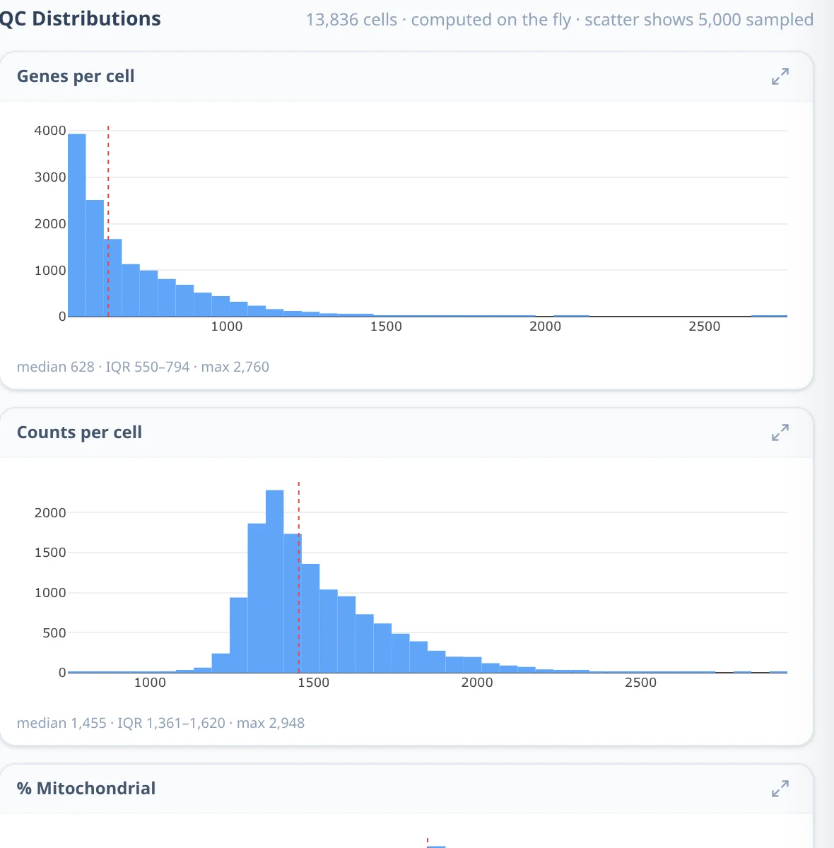Click the QC Distributions heading
834x848 pixels.
80,19
